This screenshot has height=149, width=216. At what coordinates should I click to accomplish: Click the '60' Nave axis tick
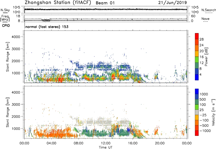pyautogui.click(x=193, y=16)
